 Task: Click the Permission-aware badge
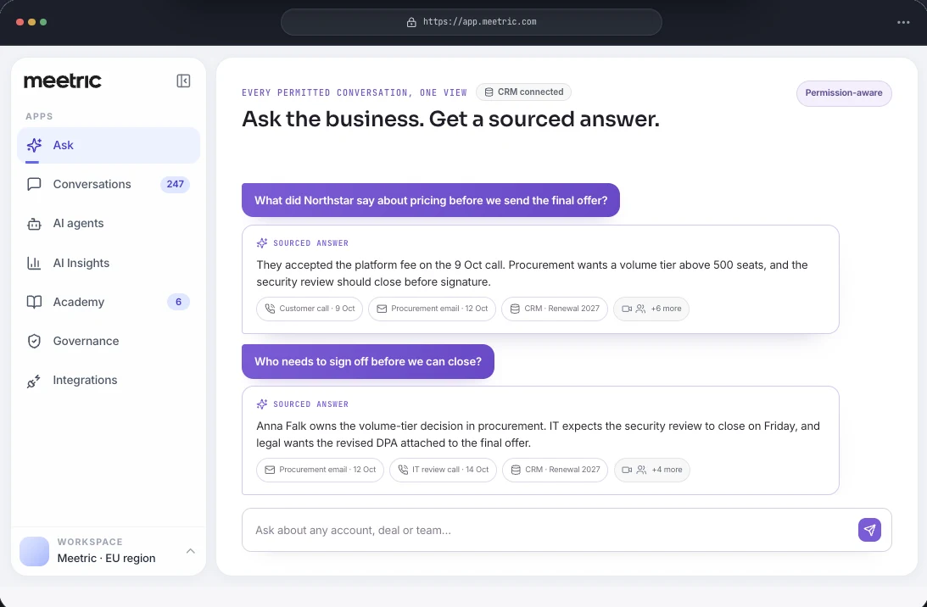click(x=844, y=93)
